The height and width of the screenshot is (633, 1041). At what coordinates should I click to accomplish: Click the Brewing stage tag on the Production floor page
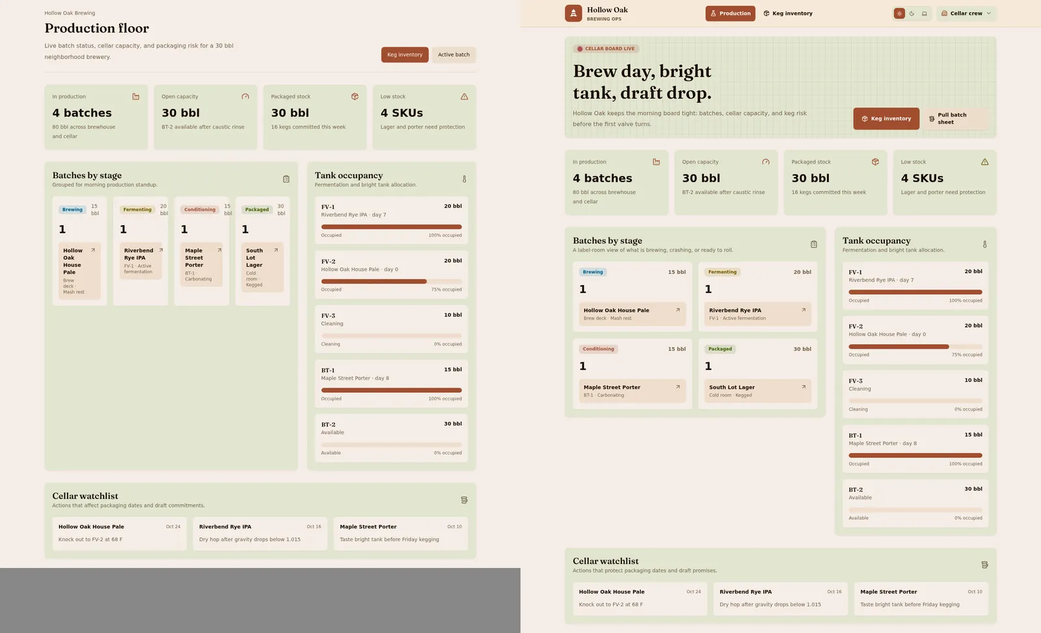coord(72,209)
